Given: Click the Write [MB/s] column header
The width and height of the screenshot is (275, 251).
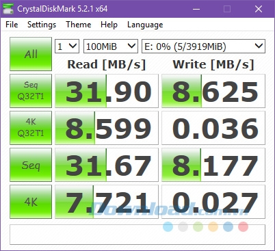Looking at the screenshot, I should pos(213,64).
